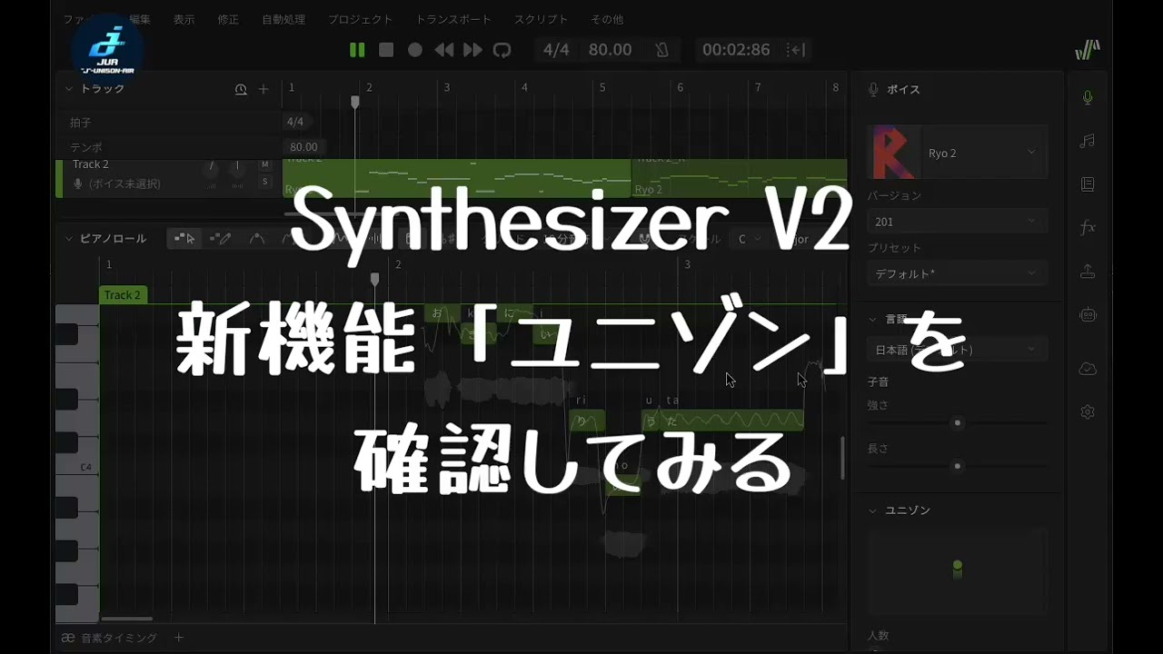This screenshot has height=654, width=1163.
Task: Collapse the 言語 section
Action: (x=873, y=320)
